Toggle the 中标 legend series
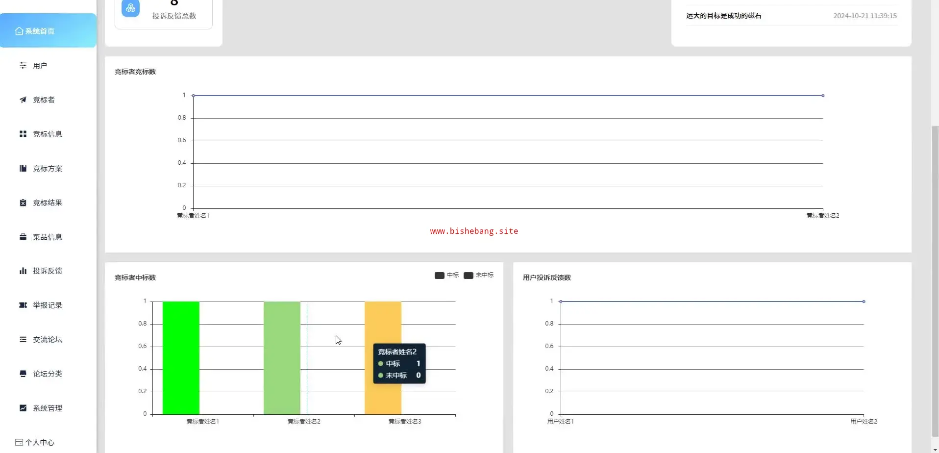939x453 pixels. point(446,276)
